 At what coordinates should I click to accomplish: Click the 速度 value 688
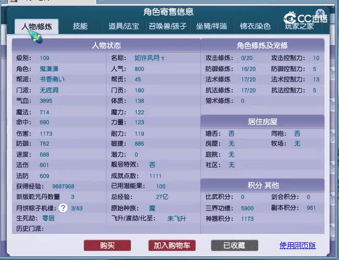pos(44,155)
